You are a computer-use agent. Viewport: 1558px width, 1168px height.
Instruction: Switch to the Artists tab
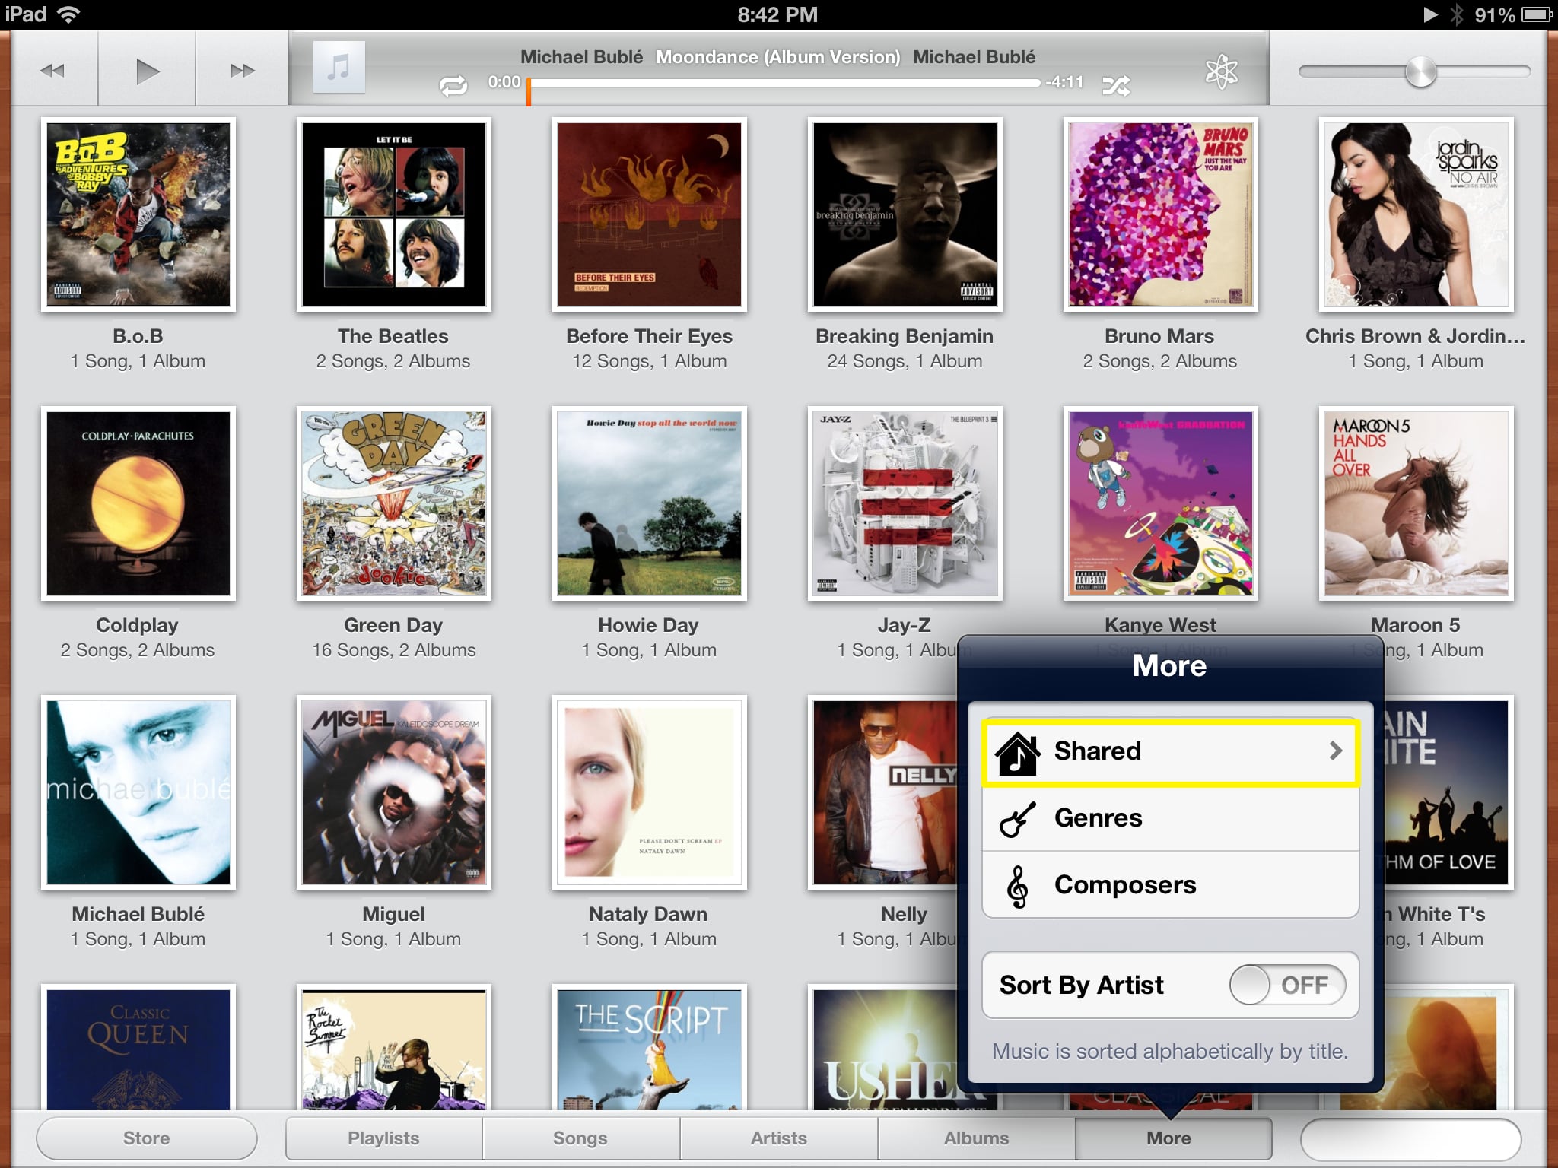pos(779,1138)
